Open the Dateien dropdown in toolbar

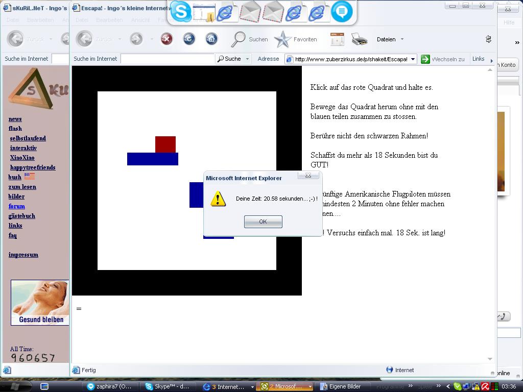point(390,39)
